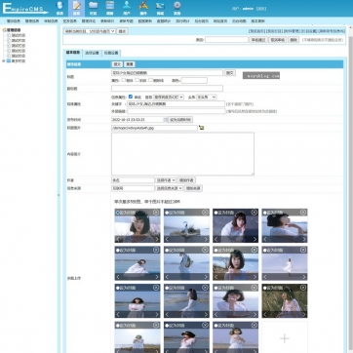Expand the last More Columns tree node
The width and height of the screenshot is (353, 353).
click(x=4, y=60)
